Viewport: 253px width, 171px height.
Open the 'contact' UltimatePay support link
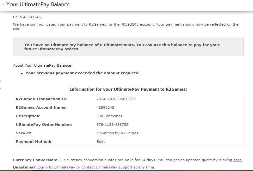tap(88, 167)
